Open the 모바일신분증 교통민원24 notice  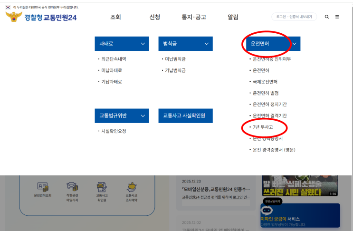coord(216,189)
